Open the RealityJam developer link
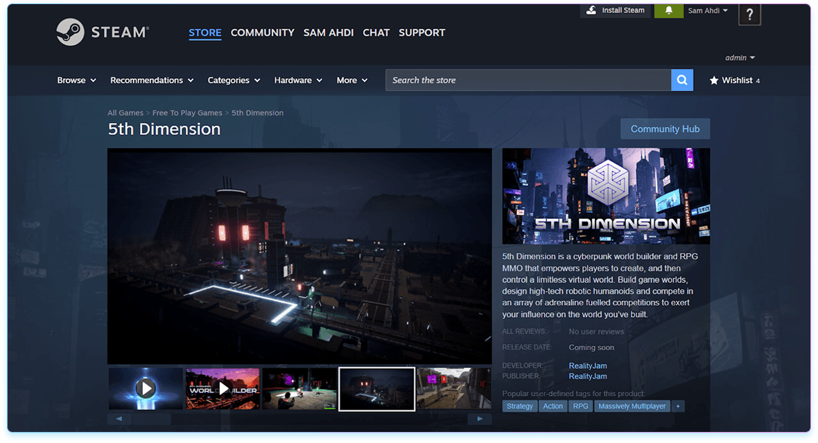Screen dimensions: 818x443 pos(588,366)
